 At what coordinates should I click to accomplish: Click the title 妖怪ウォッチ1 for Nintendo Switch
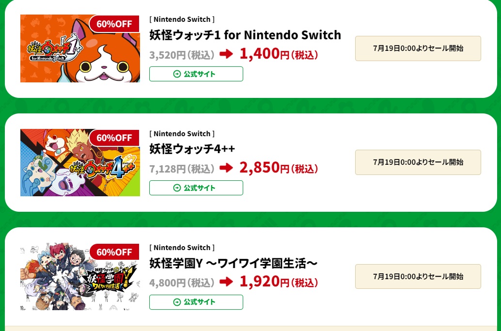click(x=245, y=35)
